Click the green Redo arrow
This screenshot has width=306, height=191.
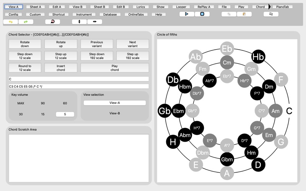pos(26,22)
